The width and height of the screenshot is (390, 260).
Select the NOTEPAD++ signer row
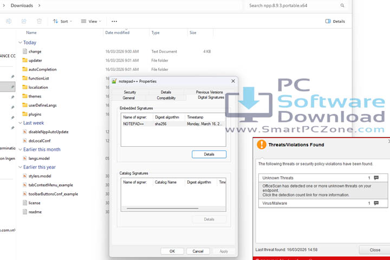point(173,124)
